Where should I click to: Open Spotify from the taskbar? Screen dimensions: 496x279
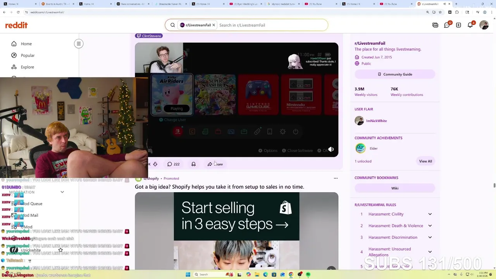pos(308,274)
